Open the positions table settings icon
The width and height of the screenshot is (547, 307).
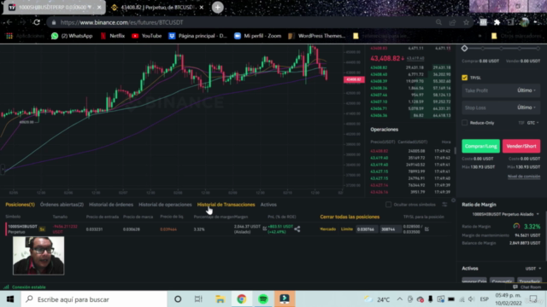(x=444, y=205)
